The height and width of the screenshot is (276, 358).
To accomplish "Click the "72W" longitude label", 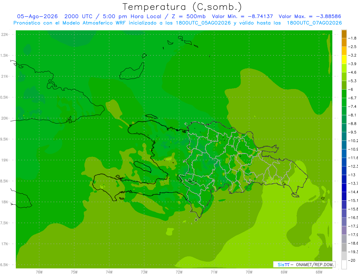I will coord(179,272).
